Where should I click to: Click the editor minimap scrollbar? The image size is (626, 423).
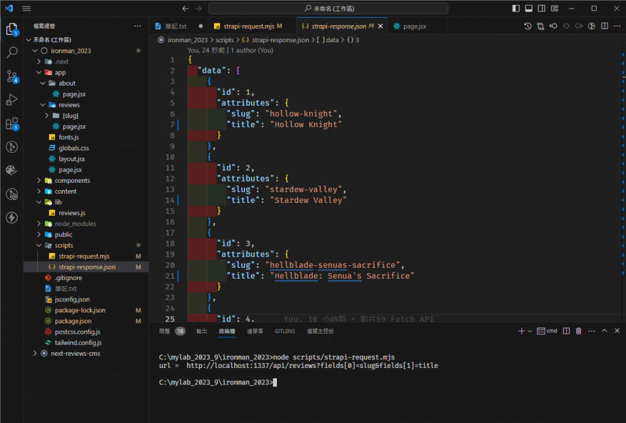(x=624, y=183)
